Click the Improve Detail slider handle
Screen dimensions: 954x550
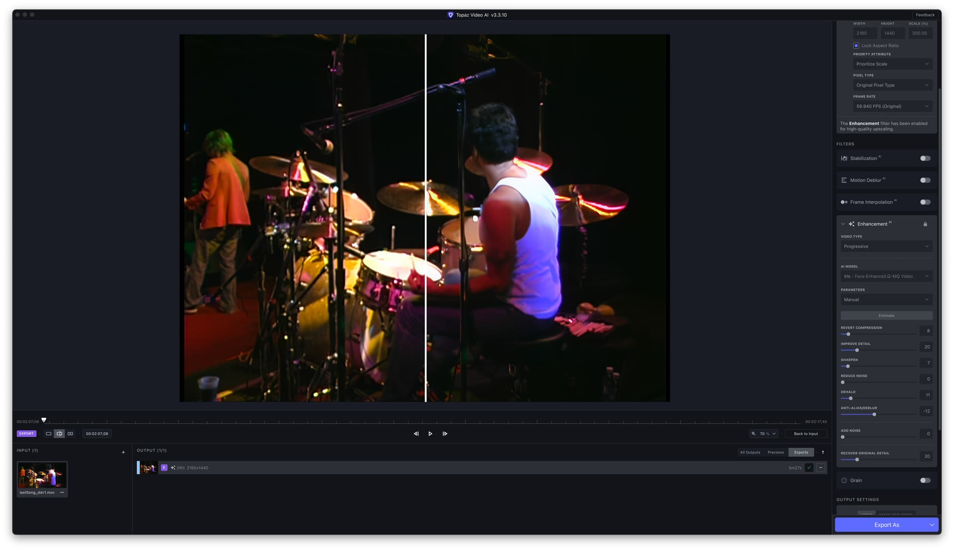pyautogui.click(x=857, y=350)
